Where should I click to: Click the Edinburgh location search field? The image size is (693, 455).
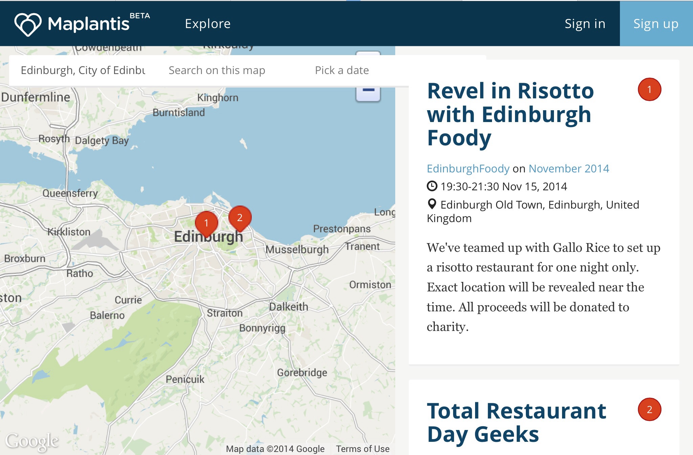83,70
